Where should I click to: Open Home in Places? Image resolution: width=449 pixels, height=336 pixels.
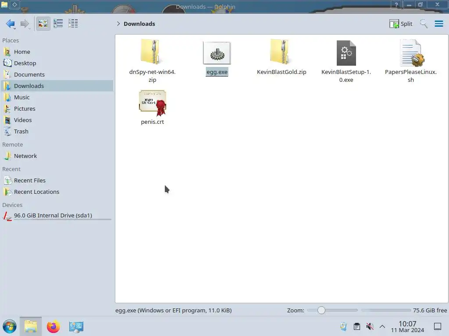click(57, 52)
